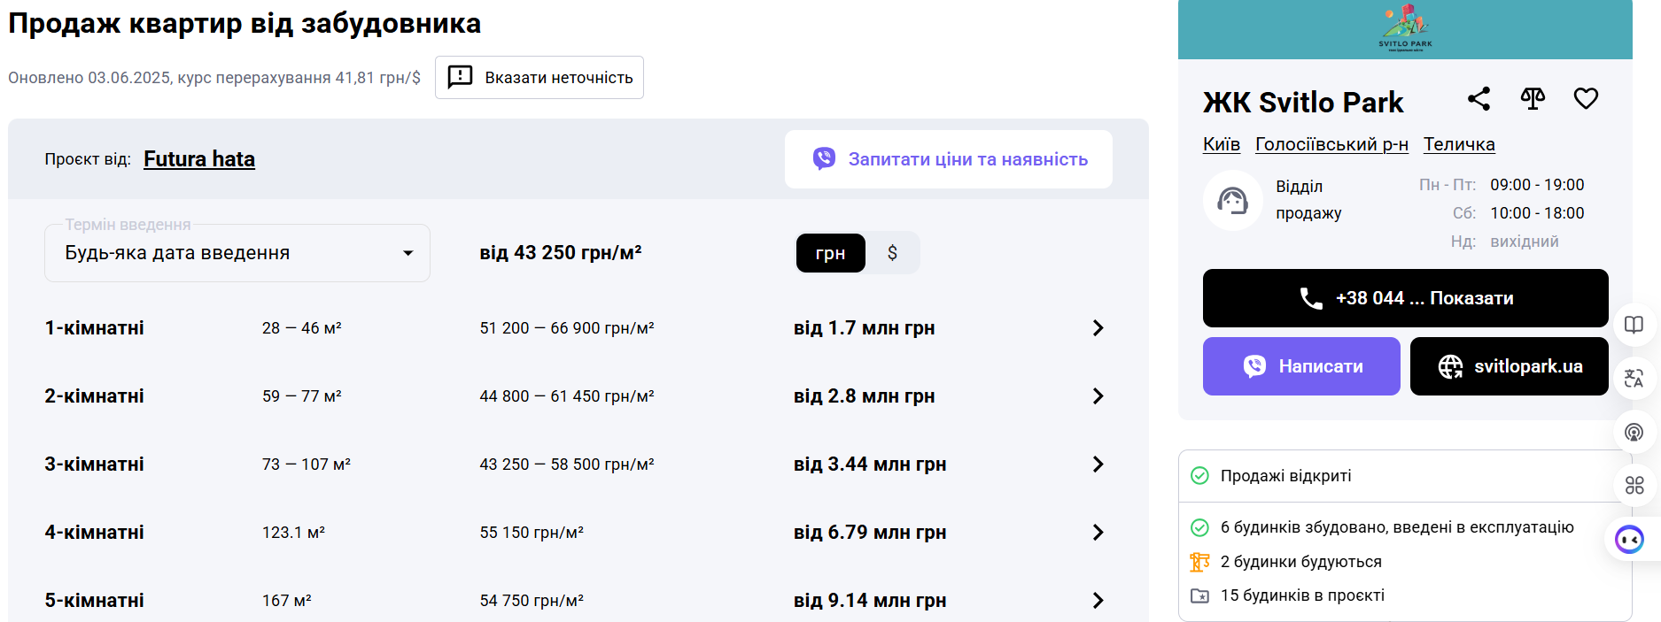Expand the 1-кімнатні row chevron
Viewport: 1661px width, 622px height.
pos(1098,328)
